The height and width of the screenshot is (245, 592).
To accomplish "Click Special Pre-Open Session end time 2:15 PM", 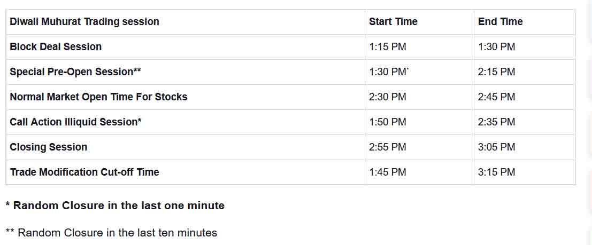I will point(497,72).
